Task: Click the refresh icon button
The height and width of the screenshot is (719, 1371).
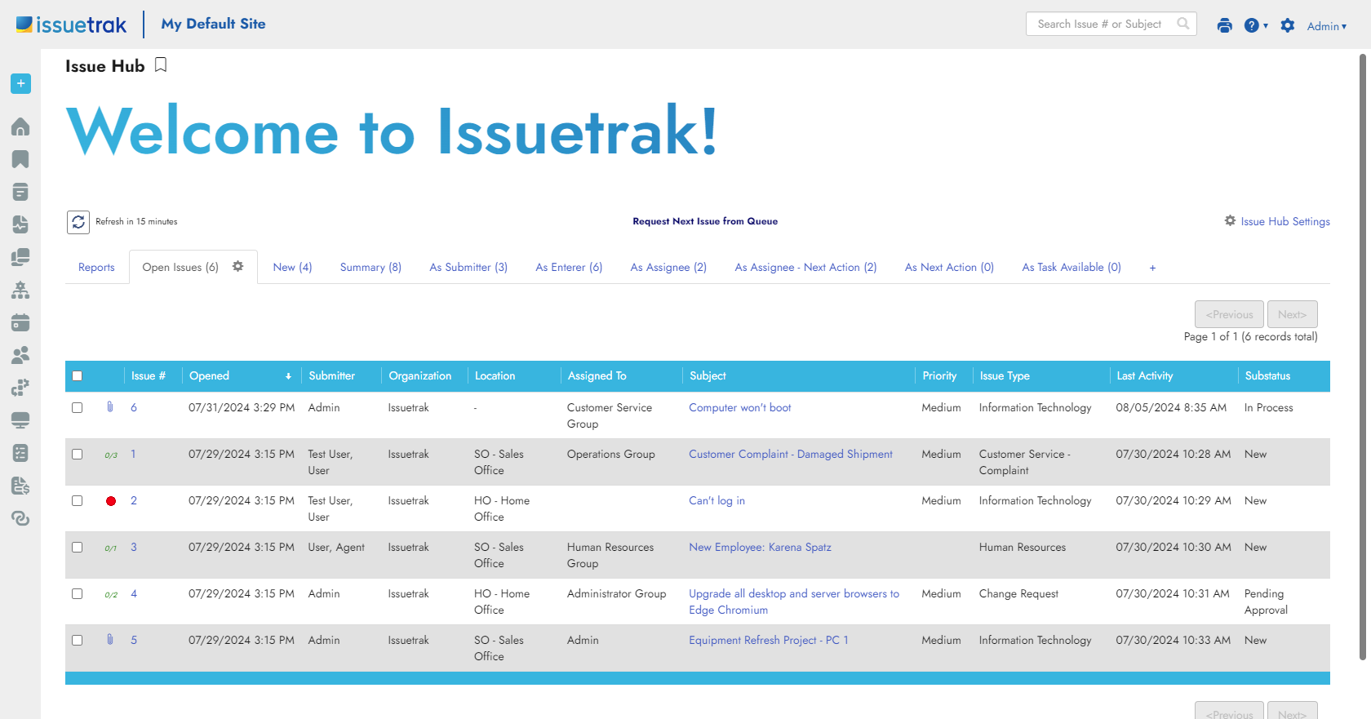Action: click(x=78, y=222)
